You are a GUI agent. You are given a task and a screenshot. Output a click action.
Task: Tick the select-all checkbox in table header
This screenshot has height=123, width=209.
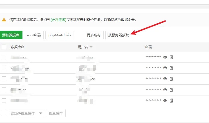click(x=4, y=47)
